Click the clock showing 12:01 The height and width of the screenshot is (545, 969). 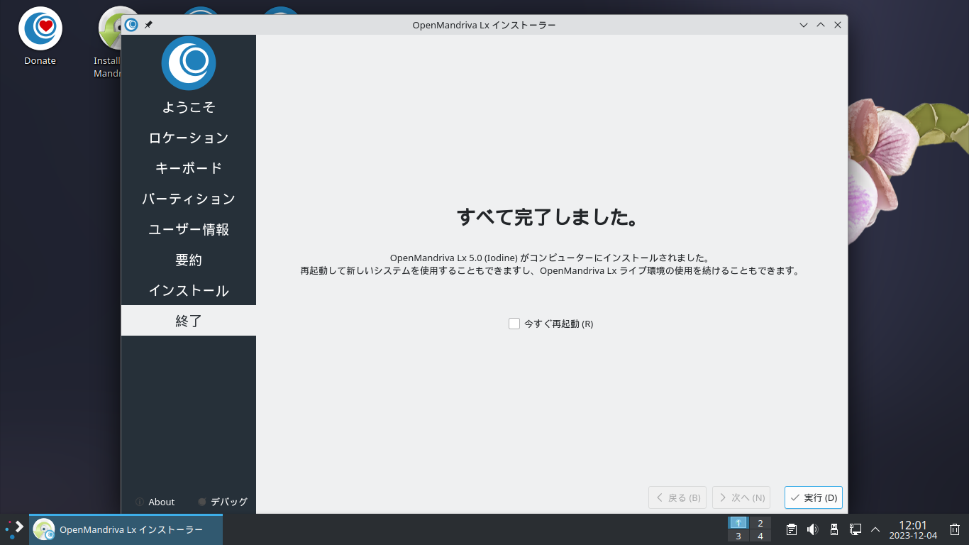[913, 529]
